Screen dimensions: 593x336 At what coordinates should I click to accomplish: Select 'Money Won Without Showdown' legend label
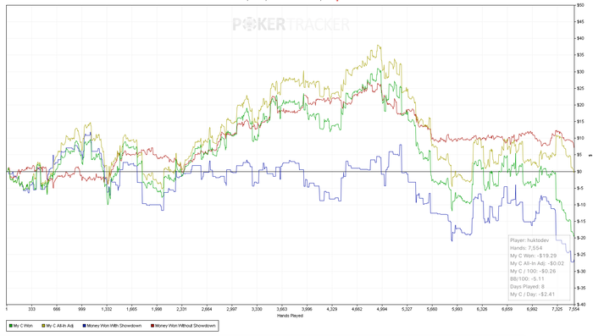click(x=186, y=326)
